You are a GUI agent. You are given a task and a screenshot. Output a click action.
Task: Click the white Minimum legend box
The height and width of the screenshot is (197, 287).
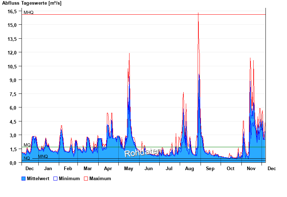[56, 178]
